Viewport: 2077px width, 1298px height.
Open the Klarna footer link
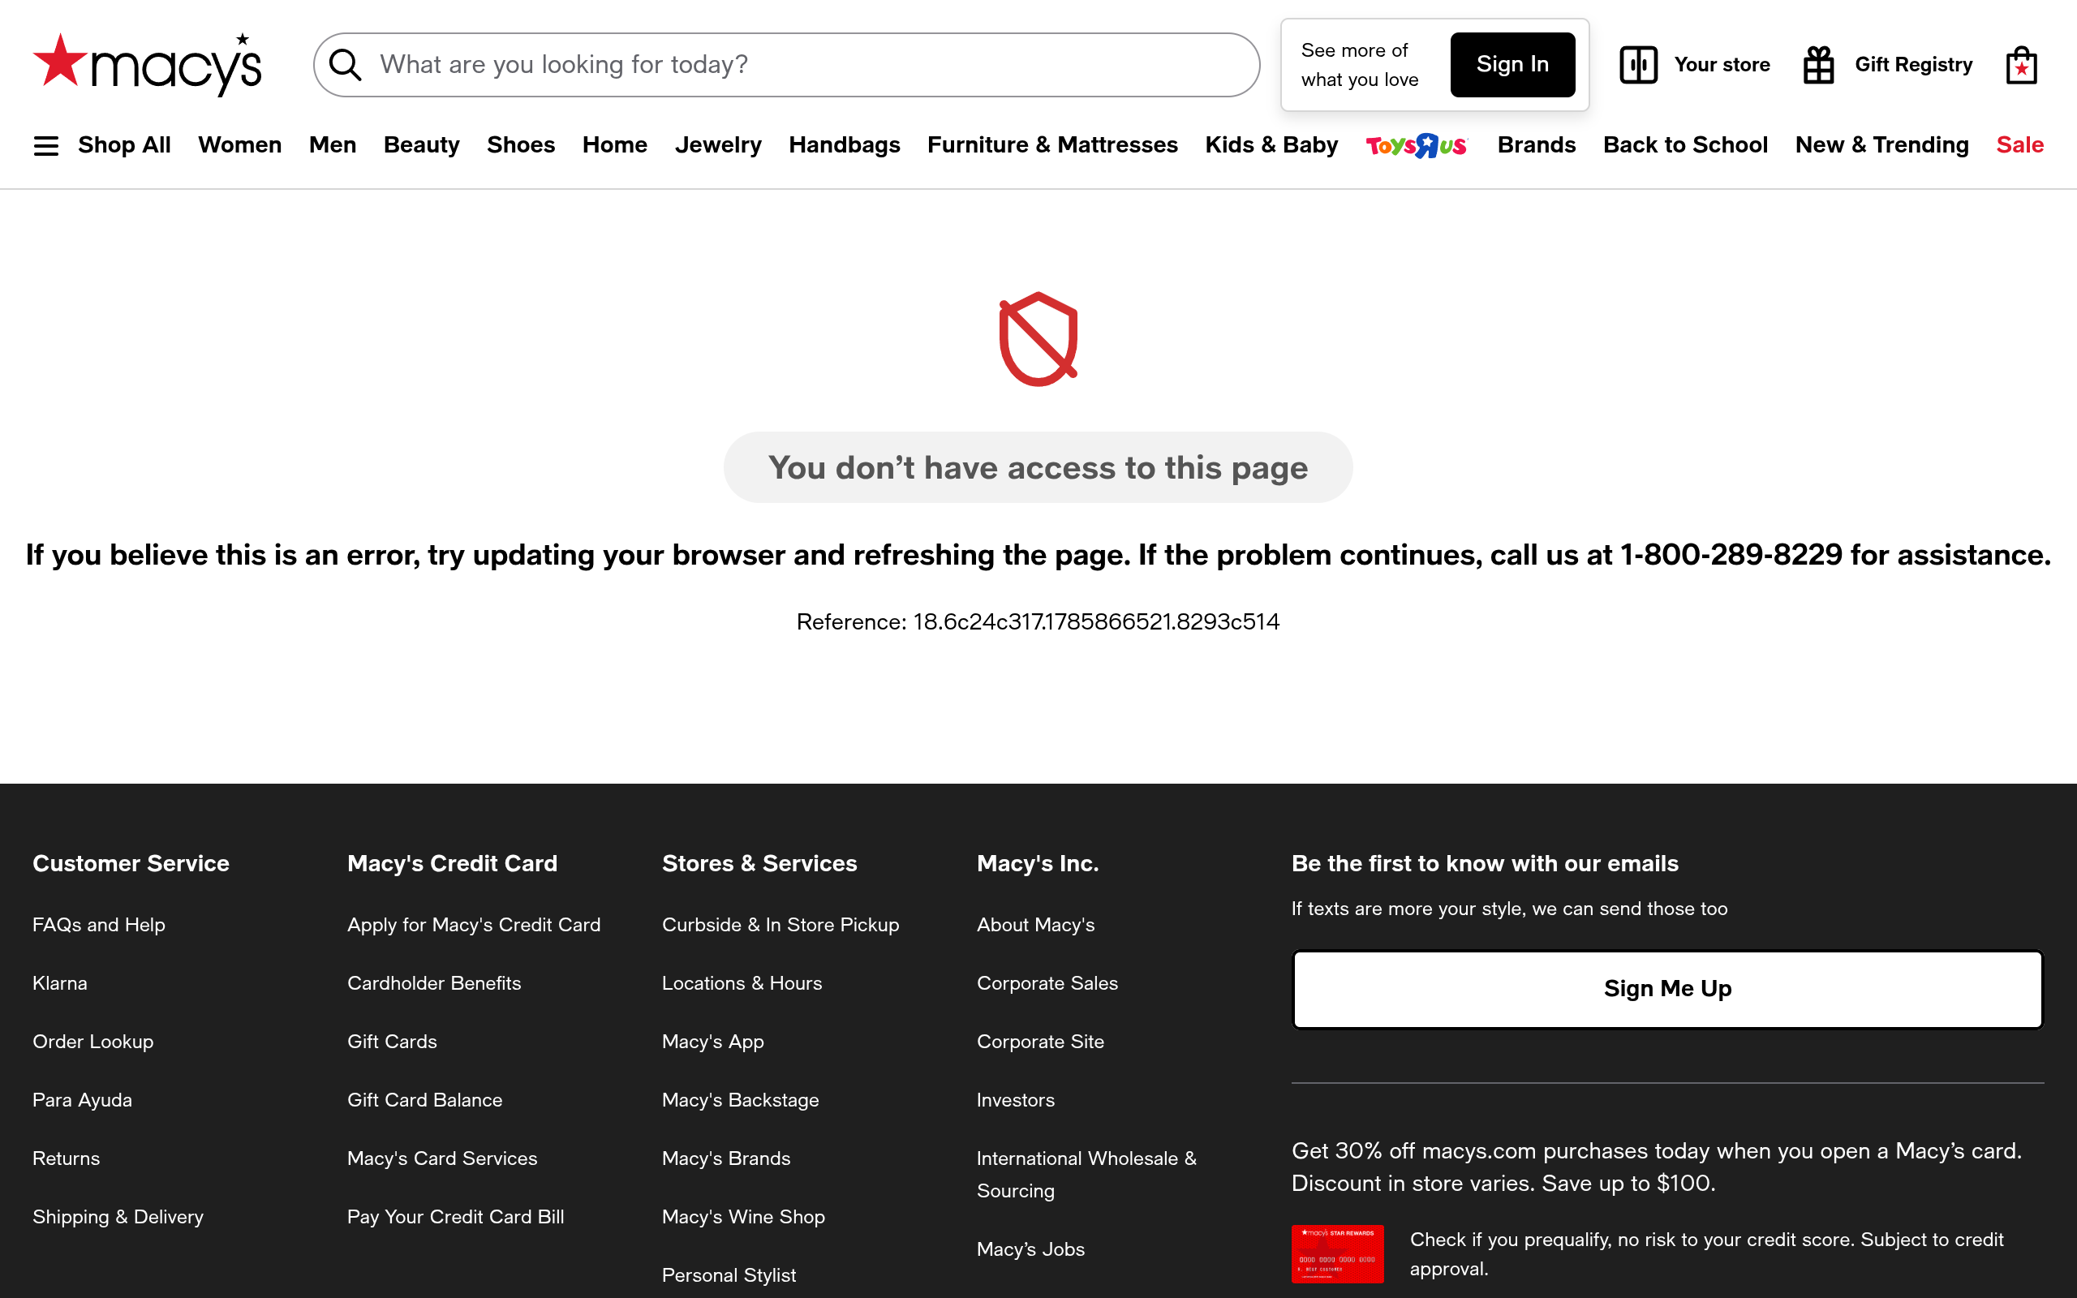pos(60,983)
